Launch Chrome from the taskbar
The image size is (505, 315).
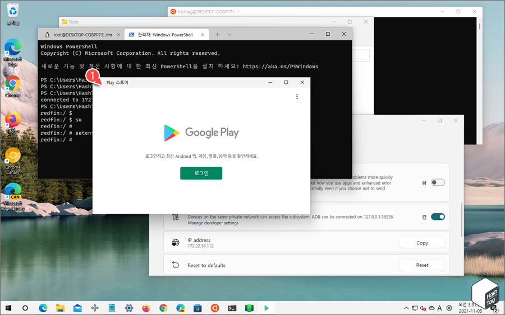[163, 308]
